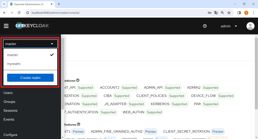
Task: Click the Keycloak logo
Action: pyautogui.click(x=32, y=26)
